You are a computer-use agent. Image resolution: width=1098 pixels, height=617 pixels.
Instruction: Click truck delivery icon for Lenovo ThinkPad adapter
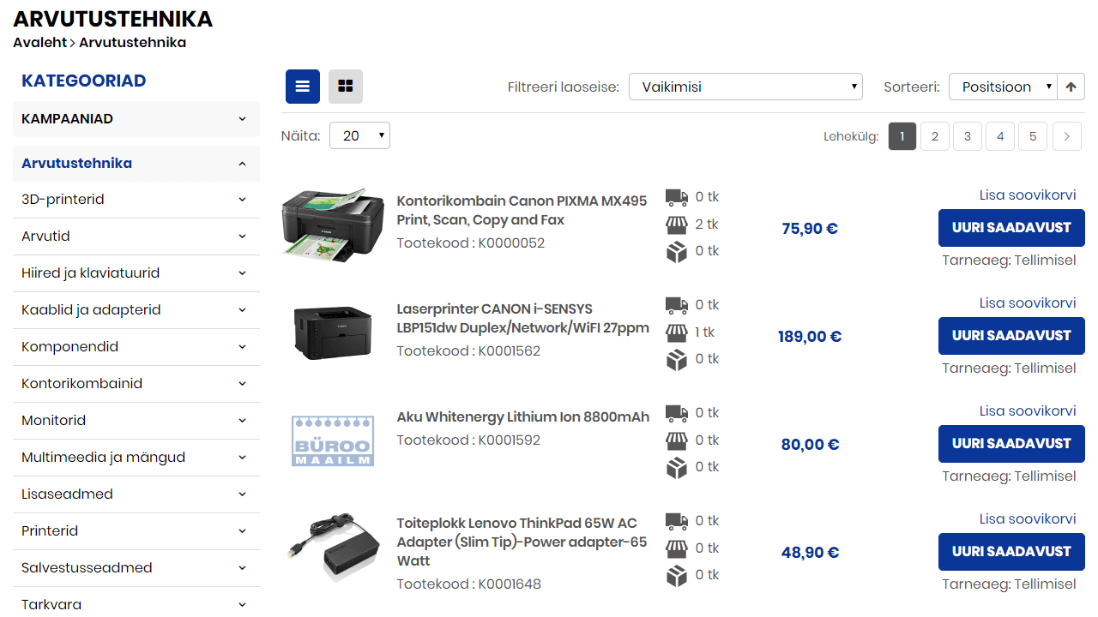677,522
